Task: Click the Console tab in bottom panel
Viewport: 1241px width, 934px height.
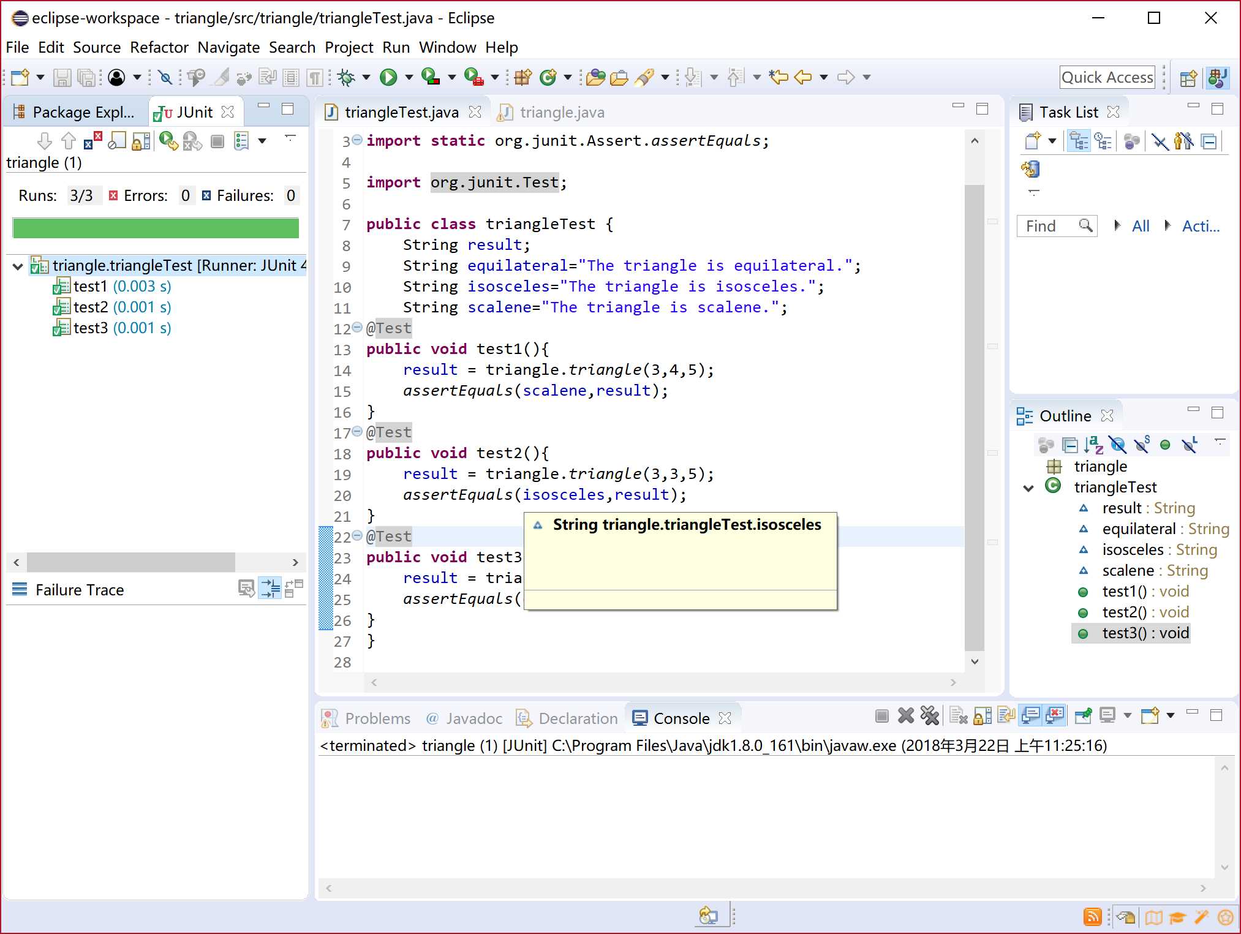Action: pos(681,717)
